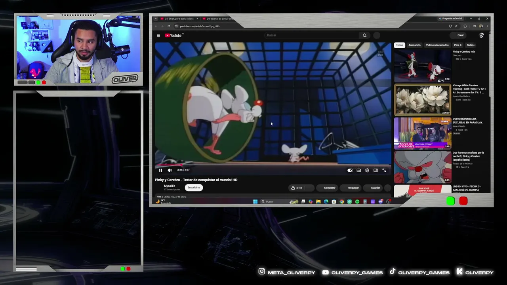507x285 pixels.
Task: Open Spotify from the taskbar
Action: [x=357, y=201]
